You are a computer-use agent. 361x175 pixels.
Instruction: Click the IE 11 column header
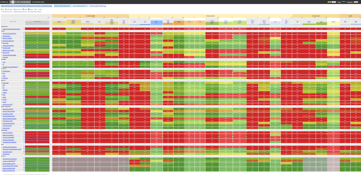coord(145,22)
